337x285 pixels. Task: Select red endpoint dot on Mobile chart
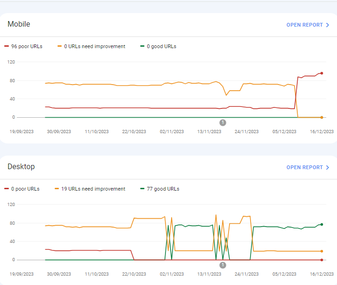click(x=322, y=73)
